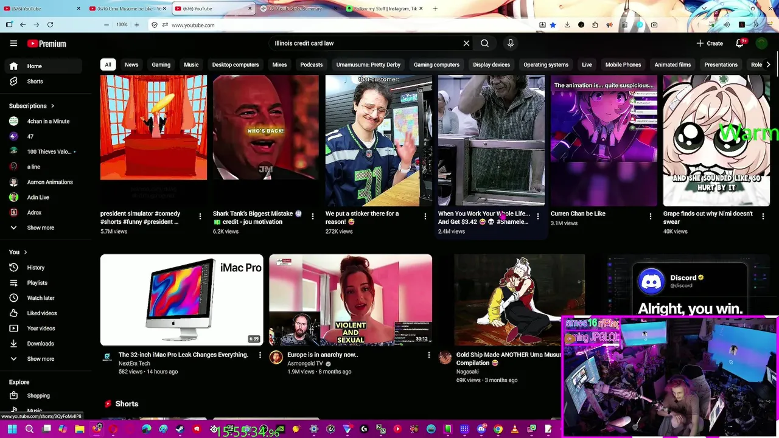This screenshot has height=438, width=779.
Task: Select the Music filter chip
Action: click(x=191, y=64)
